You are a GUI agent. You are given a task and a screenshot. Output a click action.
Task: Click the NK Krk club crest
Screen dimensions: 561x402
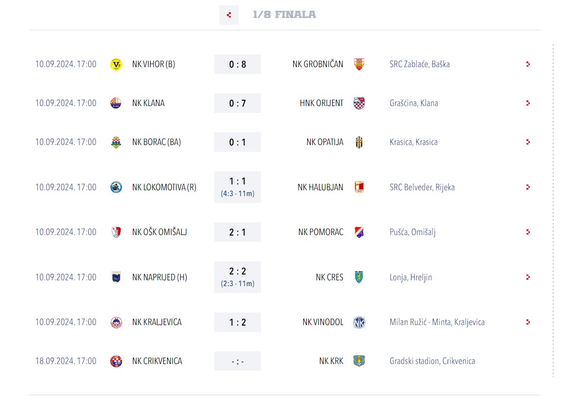[x=359, y=361]
